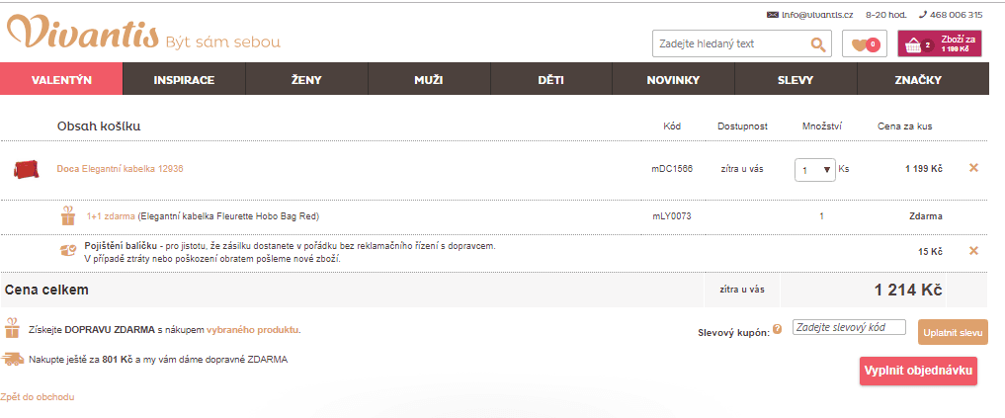This screenshot has height=418, width=1005.
Task: Open the quantity dropdown for handbag
Action: click(816, 170)
